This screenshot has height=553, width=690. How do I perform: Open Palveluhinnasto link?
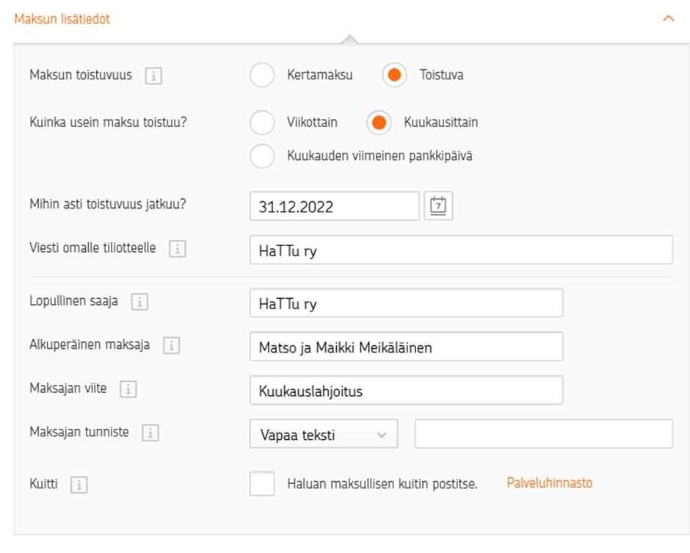point(549,483)
